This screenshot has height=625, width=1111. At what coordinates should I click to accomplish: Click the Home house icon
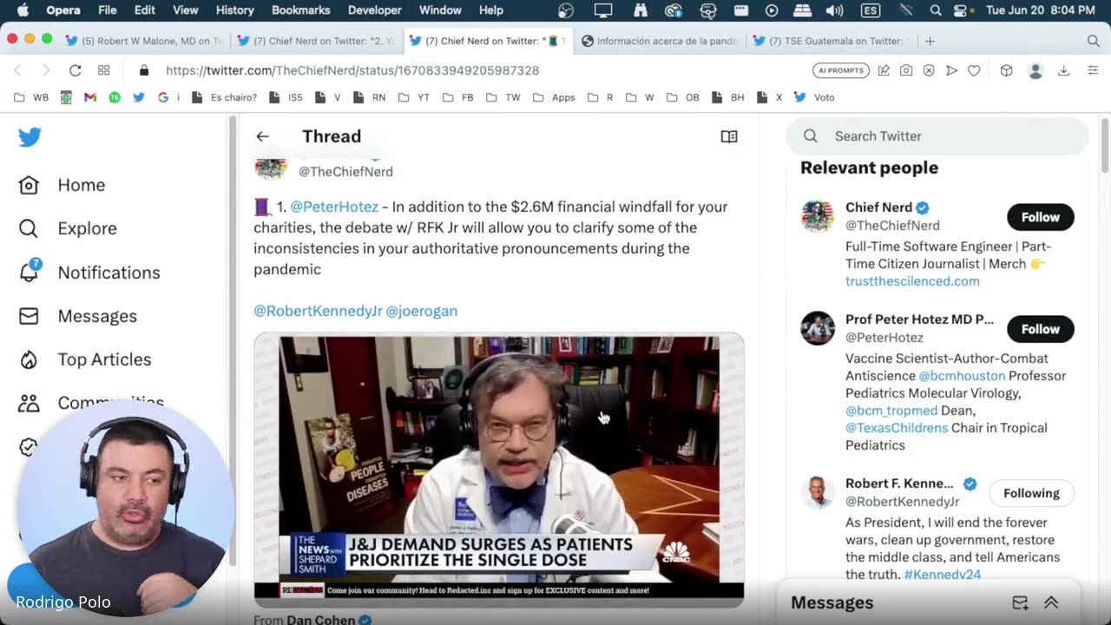click(29, 185)
